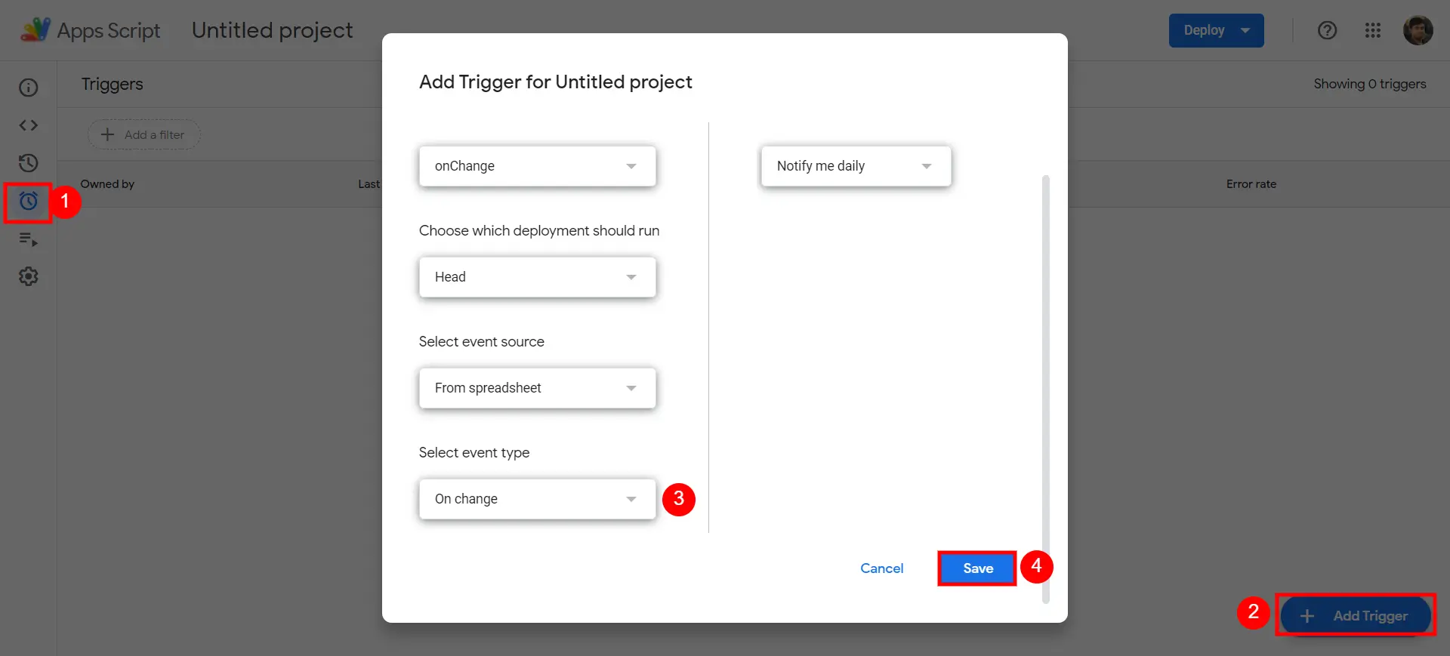Open the Deploy menu button
Image resolution: width=1450 pixels, height=656 pixels.
click(1216, 30)
